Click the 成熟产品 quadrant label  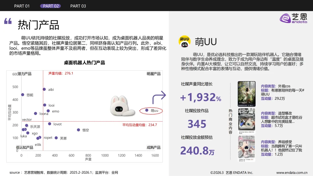coord(154,147)
